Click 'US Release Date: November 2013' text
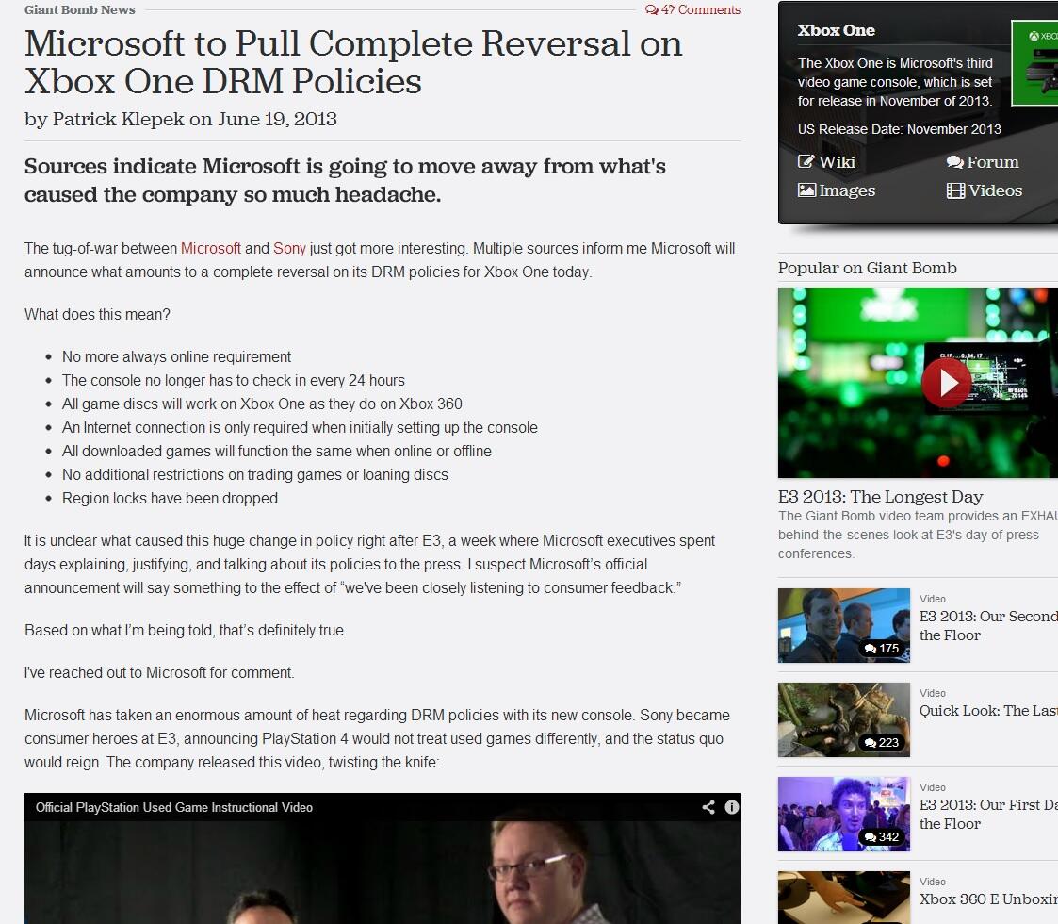 (x=900, y=129)
